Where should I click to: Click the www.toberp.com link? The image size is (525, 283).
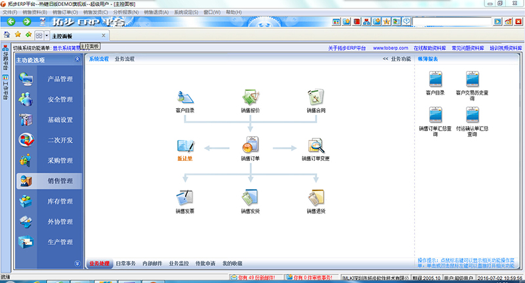(390, 49)
